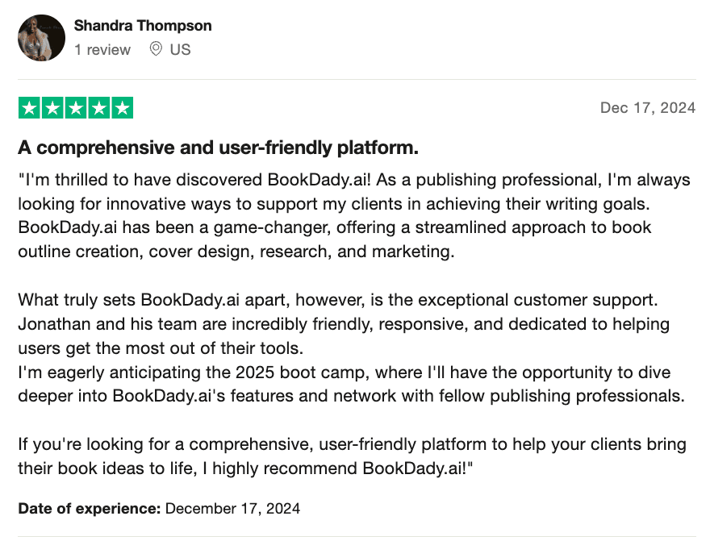Click the third green rating star
The height and width of the screenshot is (537, 710).
click(76, 108)
